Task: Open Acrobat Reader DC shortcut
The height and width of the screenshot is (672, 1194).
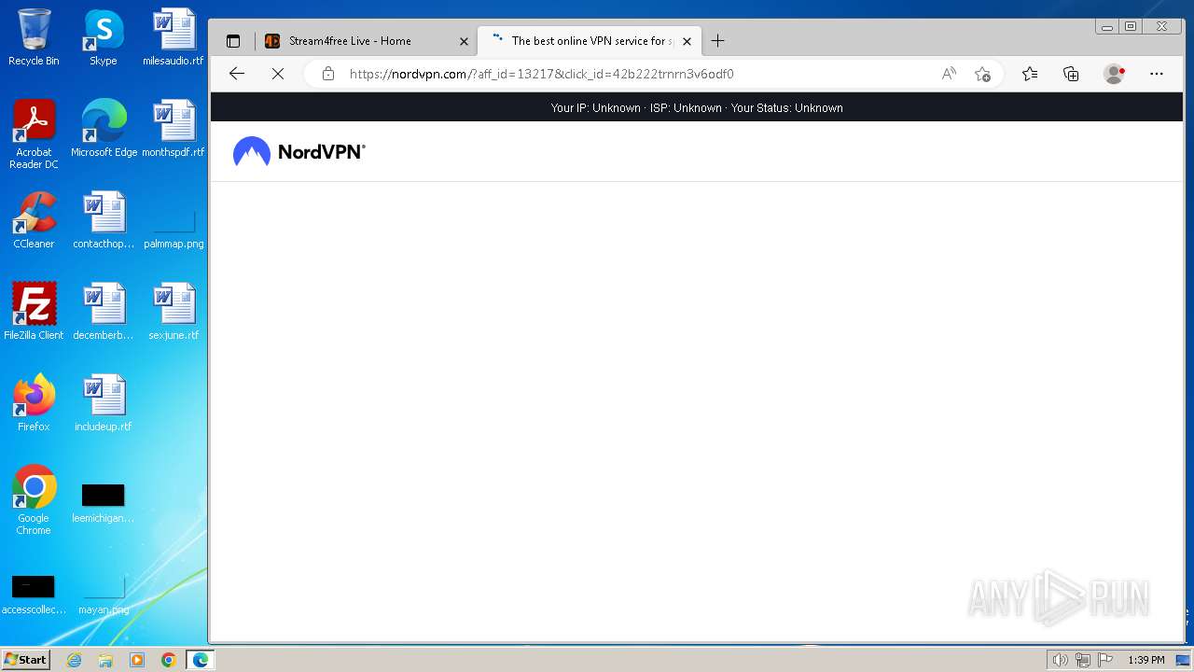Action: click(34, 133)
